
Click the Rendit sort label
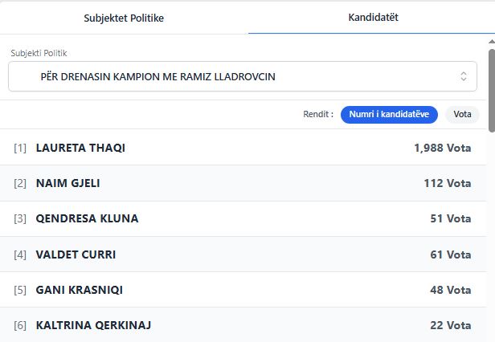coord(318,115)
